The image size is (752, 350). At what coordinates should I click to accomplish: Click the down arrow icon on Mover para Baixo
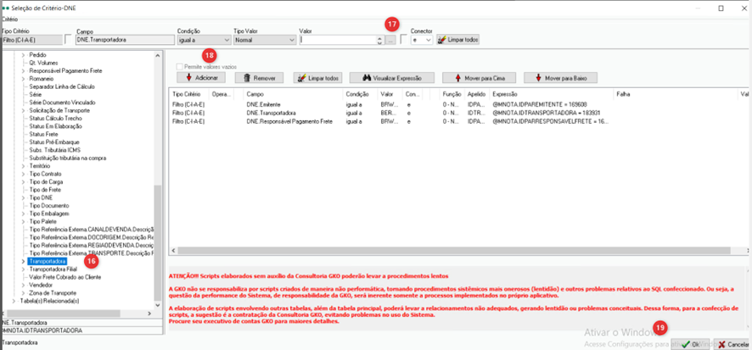(538, 78)
